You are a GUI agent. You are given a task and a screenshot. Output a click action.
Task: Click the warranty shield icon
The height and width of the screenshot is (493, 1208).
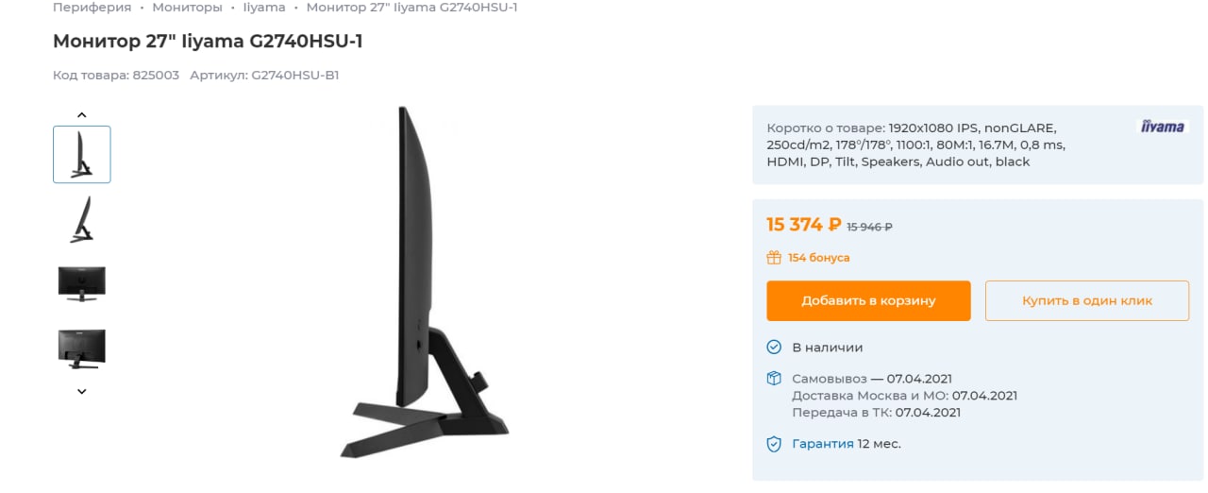(x=774, y=444)
